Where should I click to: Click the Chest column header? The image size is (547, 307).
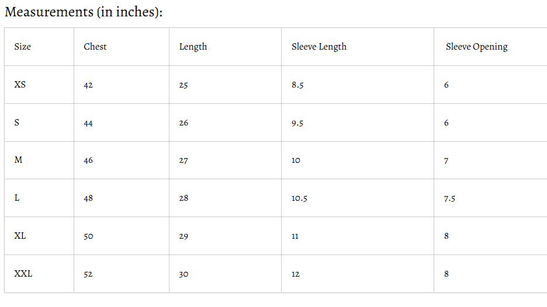[x=95, y=47]
